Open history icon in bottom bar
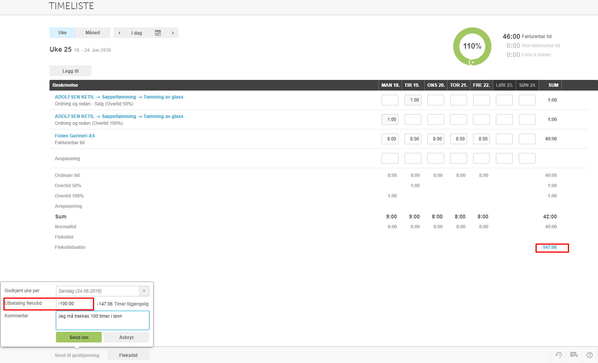This screenshot has height=363, width=598. (559, 355)
